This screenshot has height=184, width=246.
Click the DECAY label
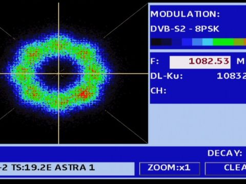pos(225,153)
